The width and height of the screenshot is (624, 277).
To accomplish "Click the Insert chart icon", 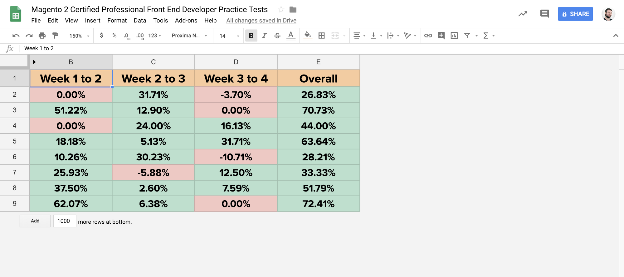I will [454, 36].
